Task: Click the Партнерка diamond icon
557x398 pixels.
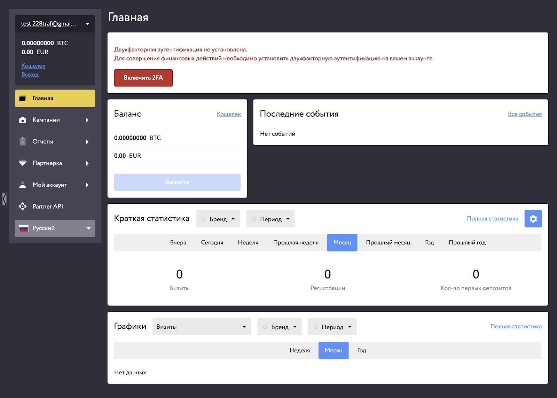Action: 23,163
